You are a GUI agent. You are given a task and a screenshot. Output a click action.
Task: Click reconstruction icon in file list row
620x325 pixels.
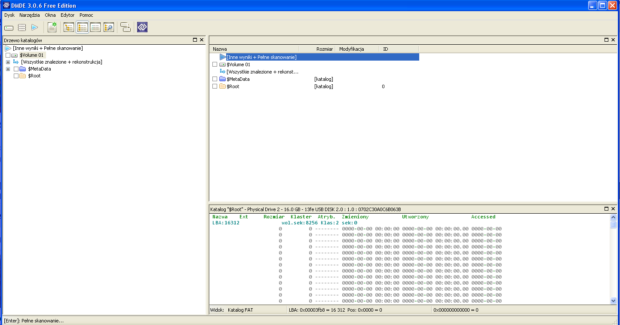click(x=223, y=71)
